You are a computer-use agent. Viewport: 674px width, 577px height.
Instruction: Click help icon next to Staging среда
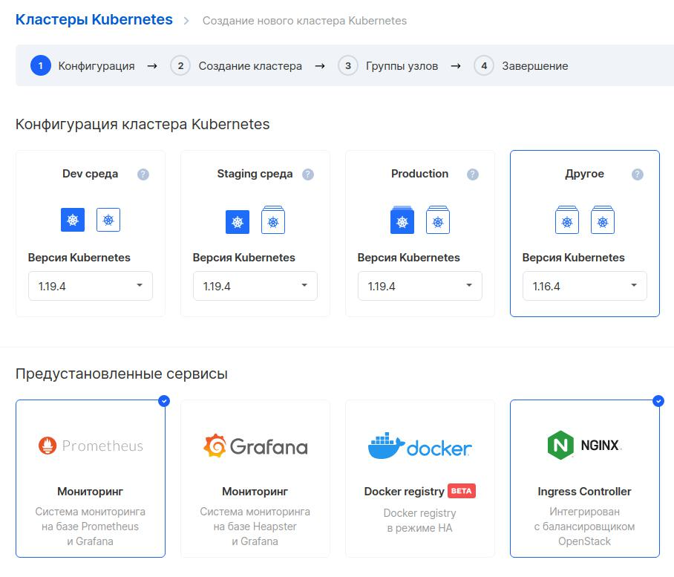tap(308, 174)
